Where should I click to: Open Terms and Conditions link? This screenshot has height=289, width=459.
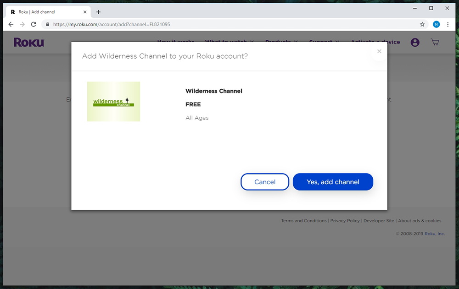pos(303,221)
